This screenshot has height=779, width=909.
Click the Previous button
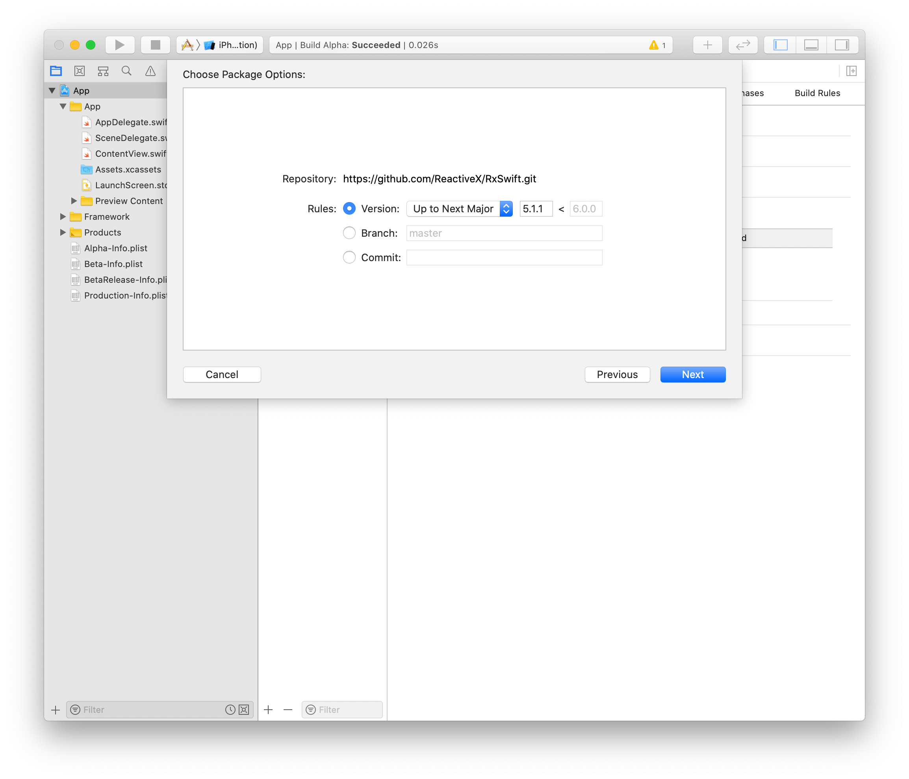[617, 375]
